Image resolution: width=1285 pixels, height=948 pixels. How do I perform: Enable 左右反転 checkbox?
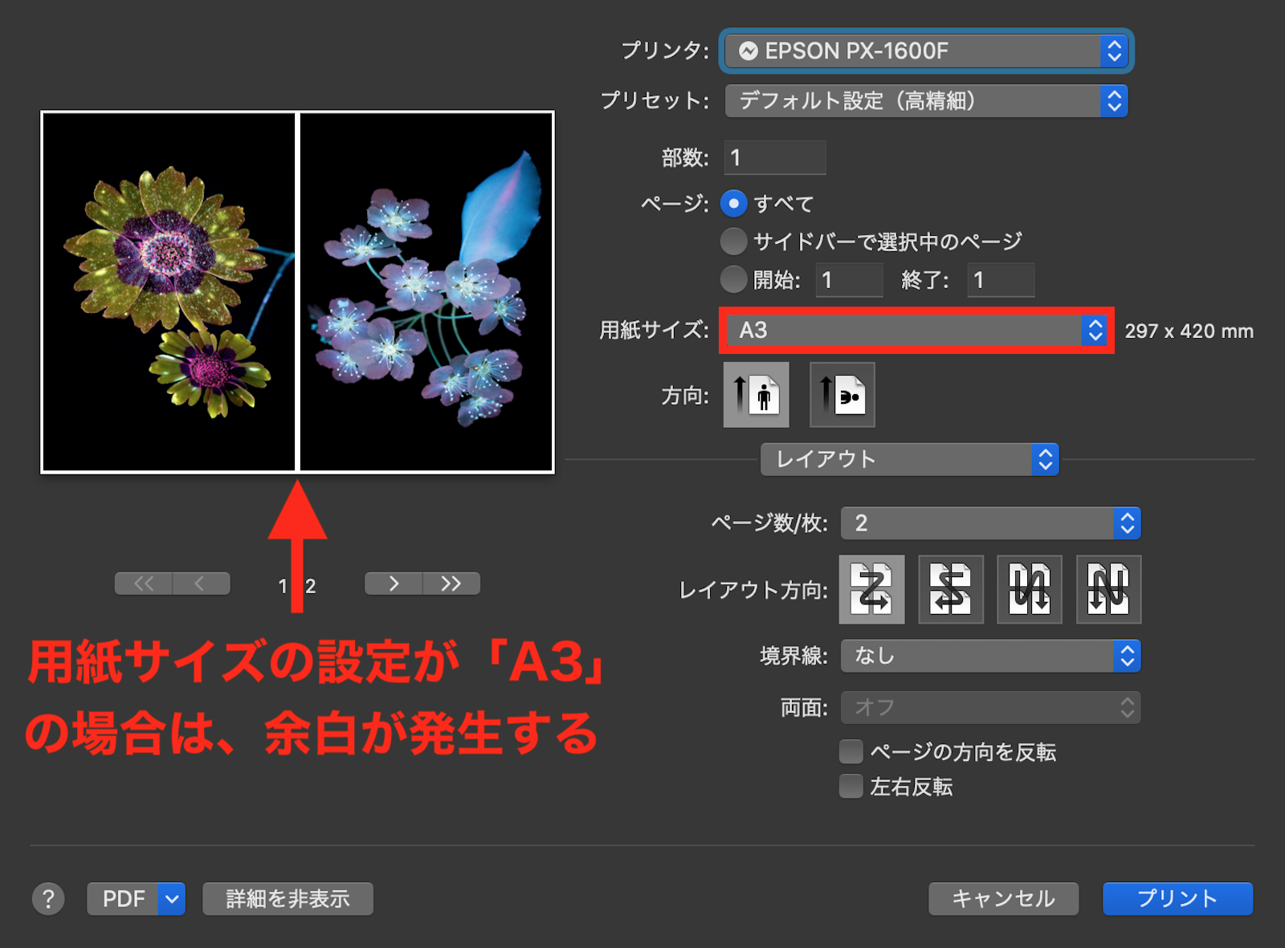pyautogui.click(x=850, y=787)
